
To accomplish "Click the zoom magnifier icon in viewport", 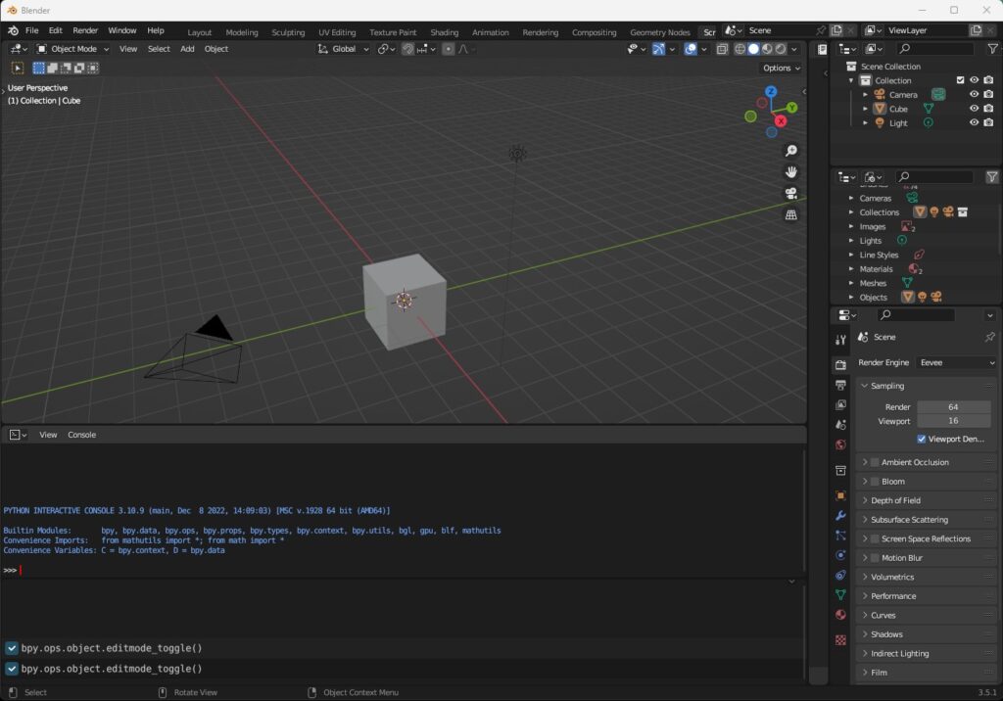I will point(790,151).
